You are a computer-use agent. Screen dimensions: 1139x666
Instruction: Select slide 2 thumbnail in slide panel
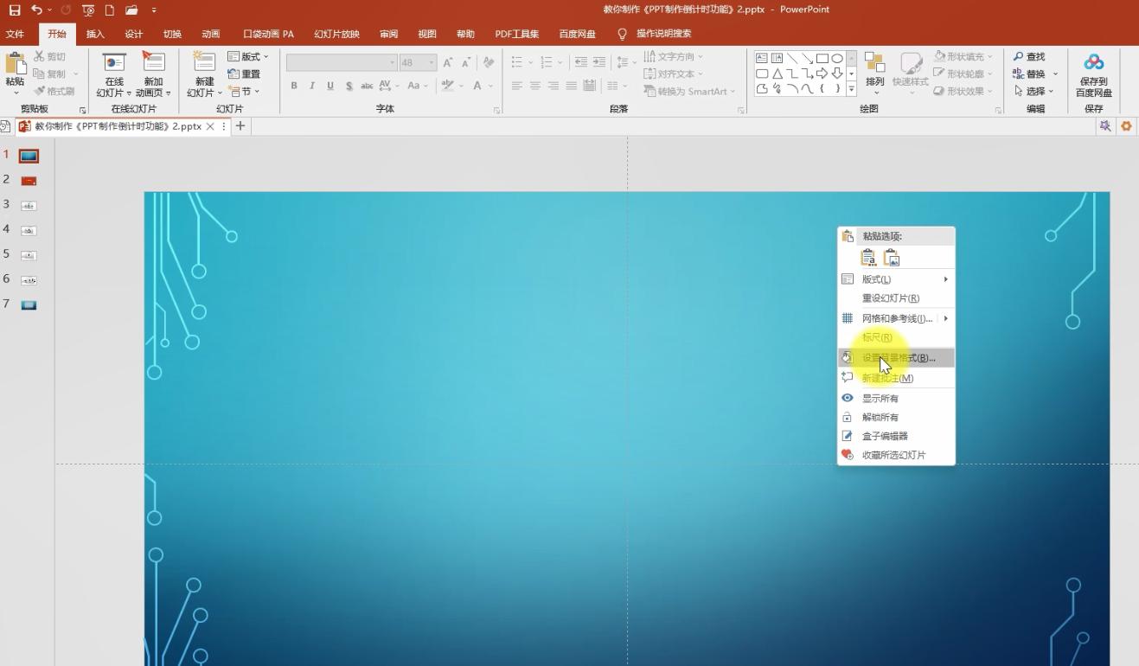pos(29,181)
